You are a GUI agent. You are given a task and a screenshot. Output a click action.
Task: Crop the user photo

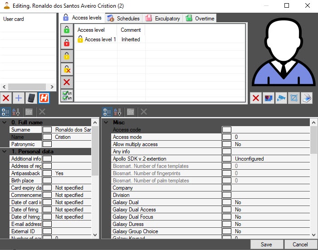(294, 98)
